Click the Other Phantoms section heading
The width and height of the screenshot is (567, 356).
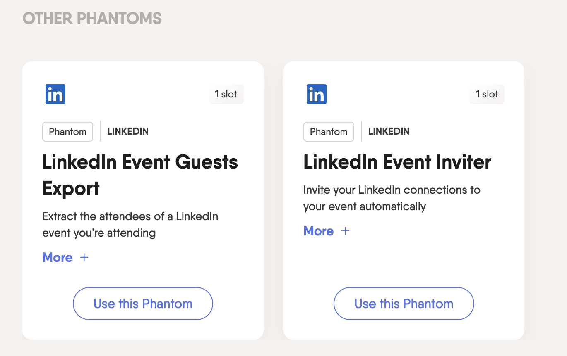92,18
